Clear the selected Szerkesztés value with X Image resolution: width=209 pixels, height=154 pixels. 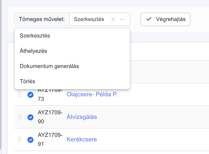coord(113,20)
